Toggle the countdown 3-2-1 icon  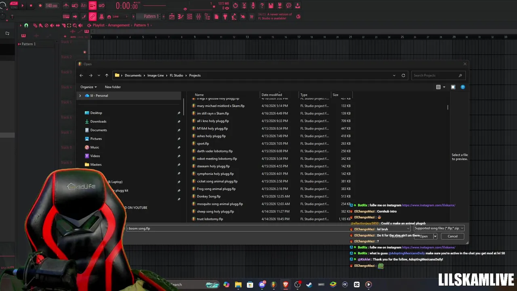(x=84, y=6)
